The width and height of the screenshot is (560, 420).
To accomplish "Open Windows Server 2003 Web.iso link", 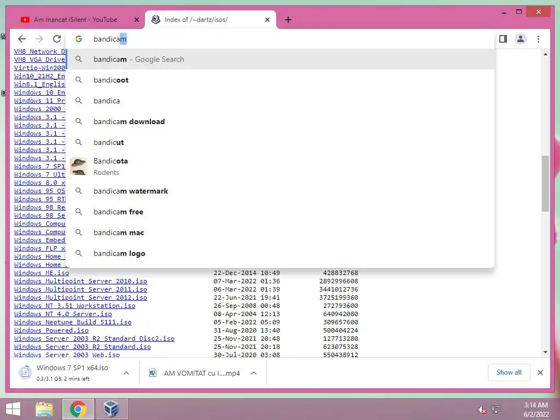I will point(67,354).
